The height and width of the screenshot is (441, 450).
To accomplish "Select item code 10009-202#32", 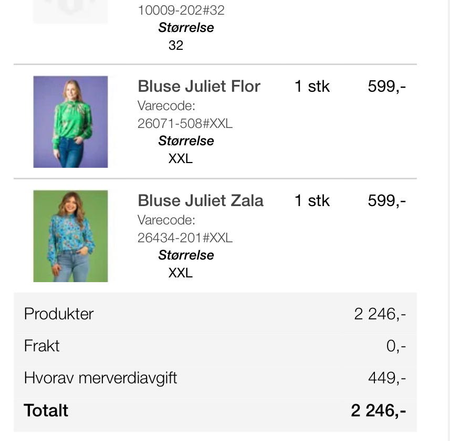I will (181, 10).
